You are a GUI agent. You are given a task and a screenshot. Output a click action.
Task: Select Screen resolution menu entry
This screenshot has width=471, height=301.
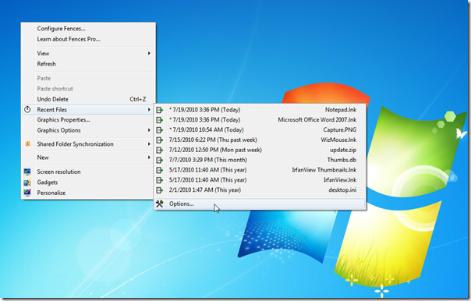[x=88, y=172]
